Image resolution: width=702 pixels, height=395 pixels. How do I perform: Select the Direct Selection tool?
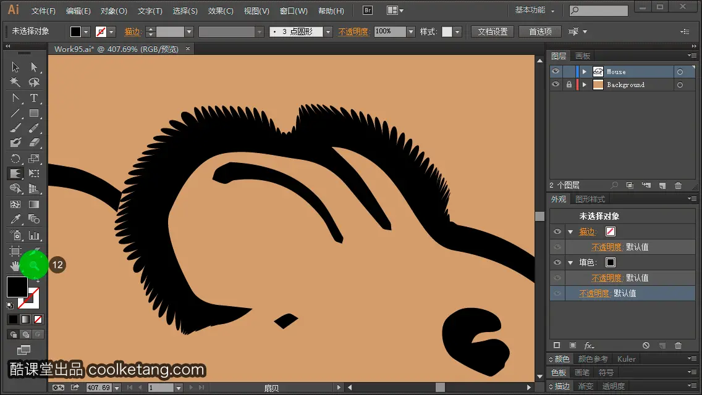(x=34, y=67)
